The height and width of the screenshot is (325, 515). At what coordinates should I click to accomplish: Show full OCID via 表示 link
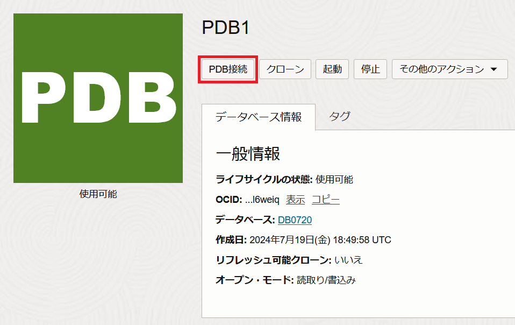tap(295, 200)
